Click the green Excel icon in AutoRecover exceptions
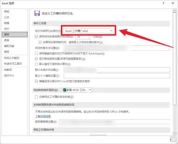 click(x=64, y=90)
